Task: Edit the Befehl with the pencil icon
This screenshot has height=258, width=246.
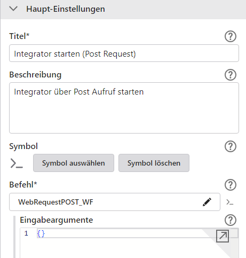Action: [207, 202]
